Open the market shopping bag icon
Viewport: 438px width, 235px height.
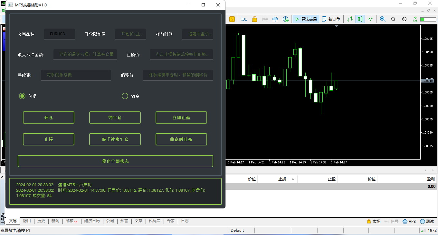tap(254, 19)
